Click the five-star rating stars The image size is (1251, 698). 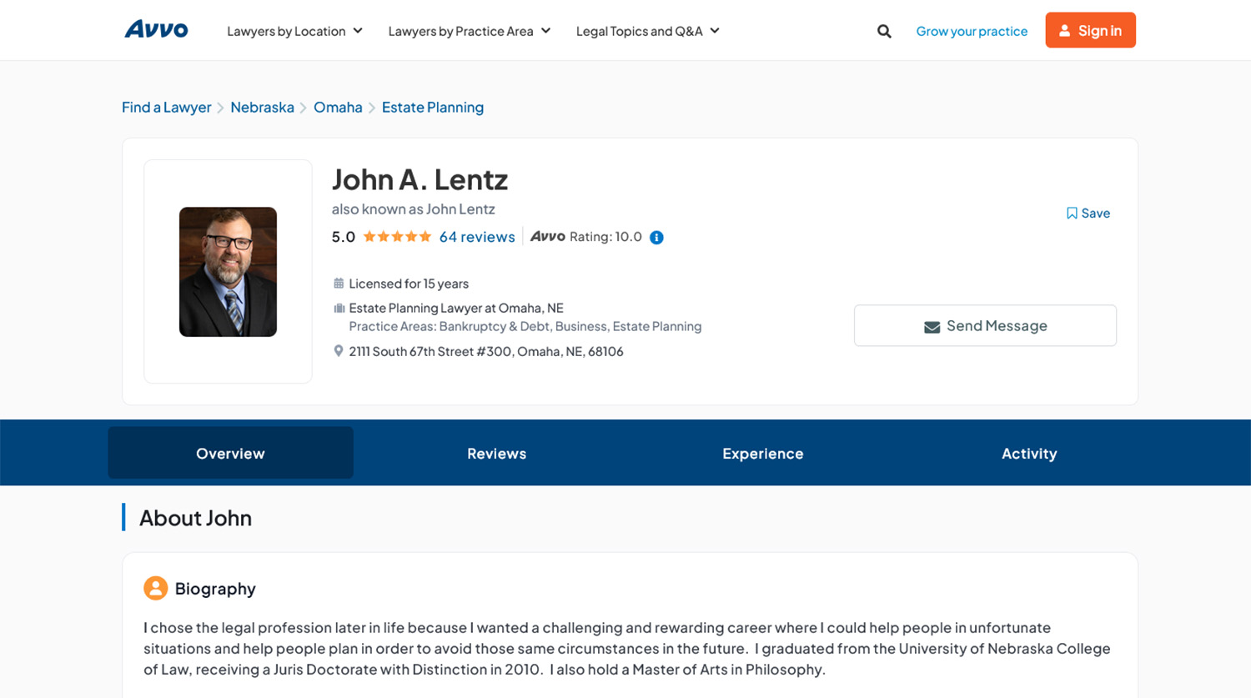click(x=397, y=237)
